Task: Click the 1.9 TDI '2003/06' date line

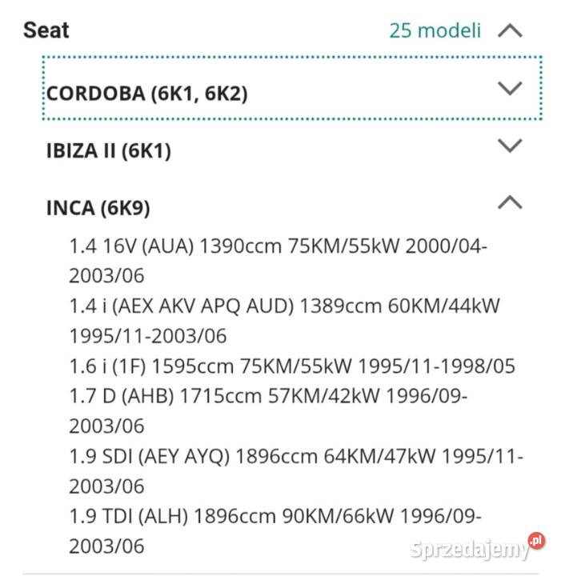Action: 106,547
